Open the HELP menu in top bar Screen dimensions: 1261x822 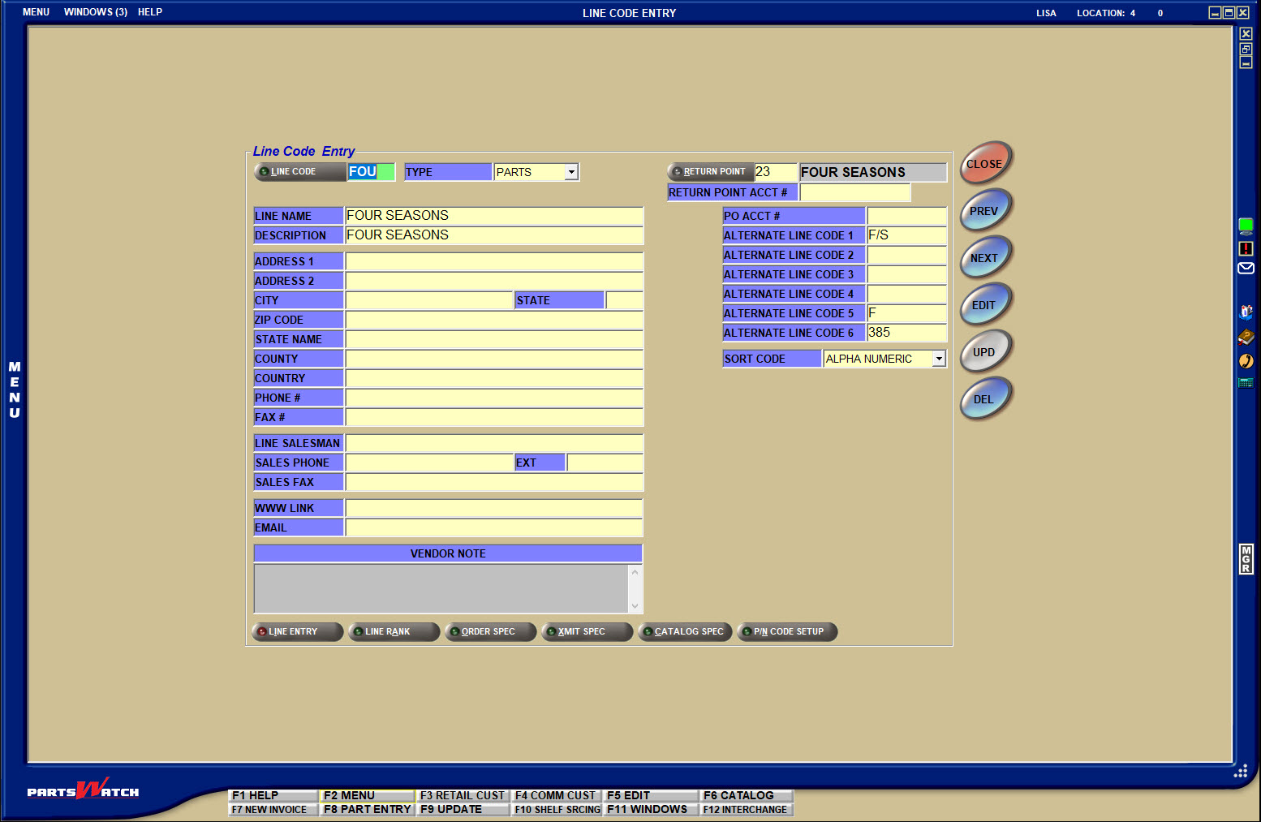pyautogui.click(x=150, y=12)
